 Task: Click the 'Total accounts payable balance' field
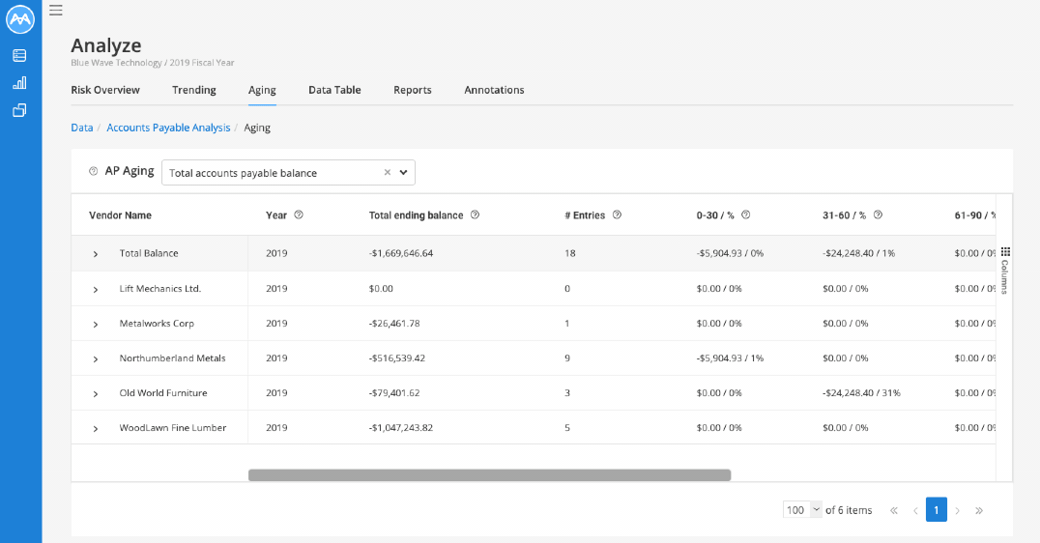pyautogui.click(x=288, y=172)
